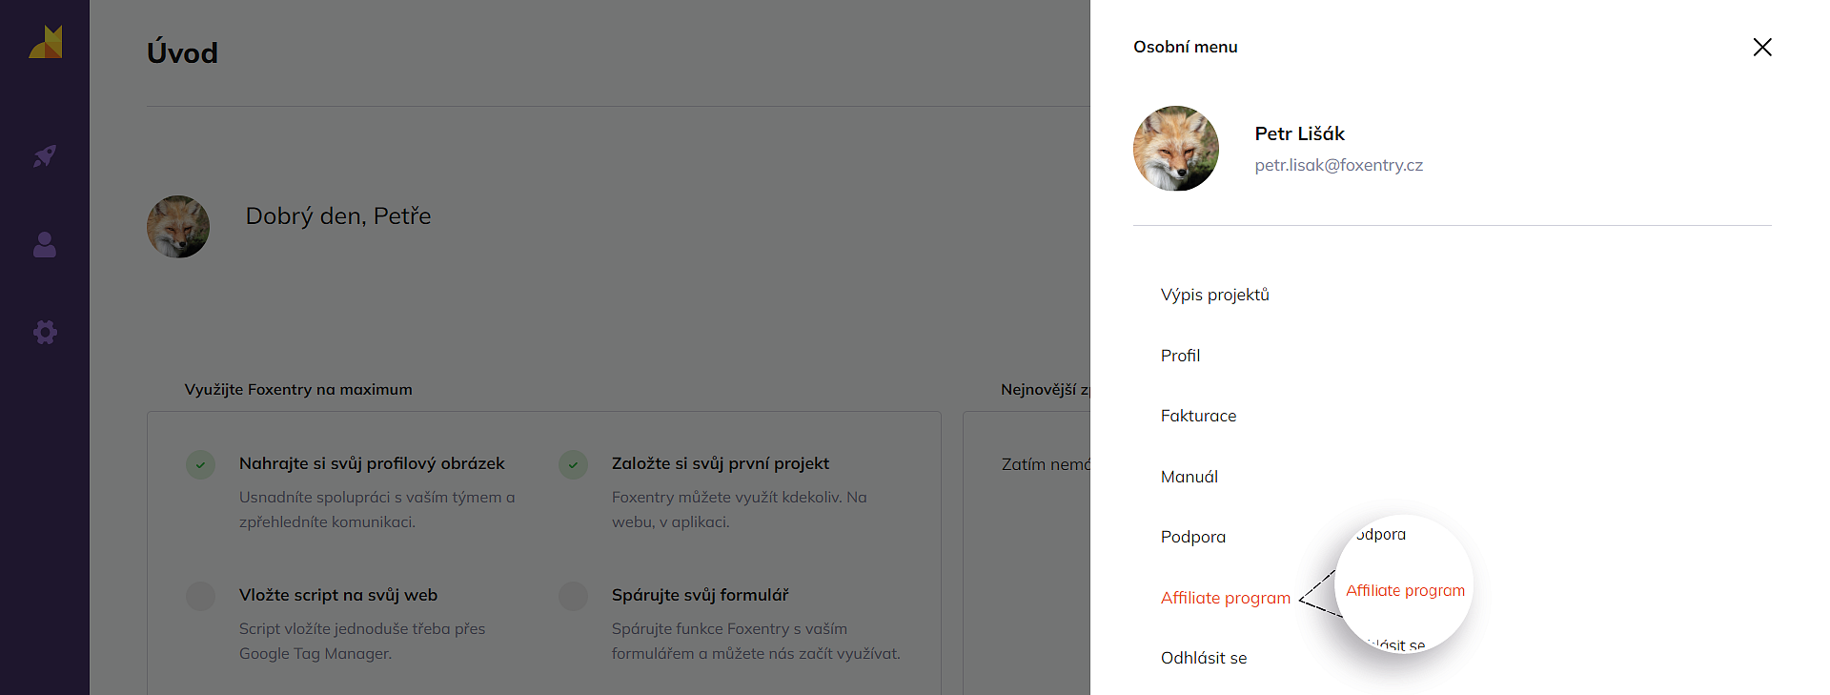Click the Petr Lišák name heading
The width and height of the screenshot is (1830, 695).
(x=1299, y=133)
